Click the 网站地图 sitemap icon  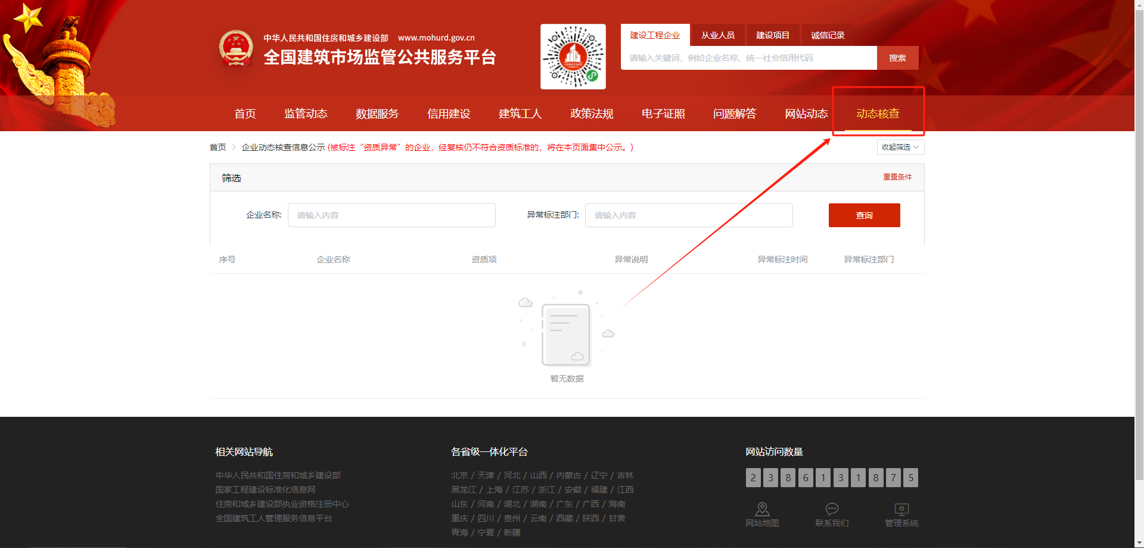[762, 510]
